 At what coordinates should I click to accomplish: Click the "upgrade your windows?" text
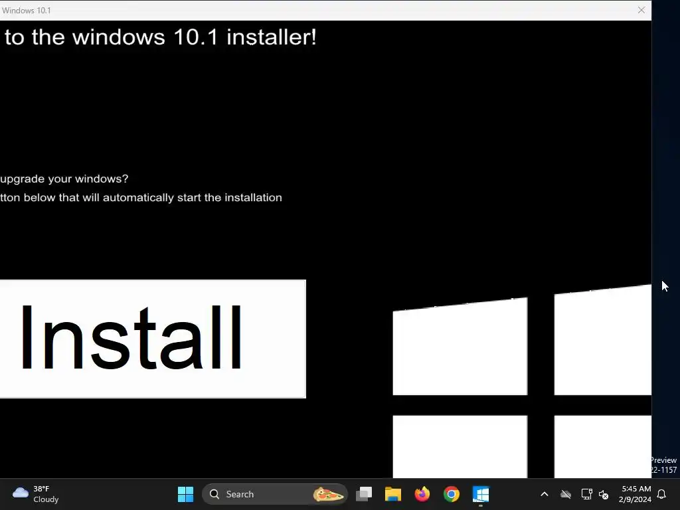pyautogui.click(x=64, y=179)
